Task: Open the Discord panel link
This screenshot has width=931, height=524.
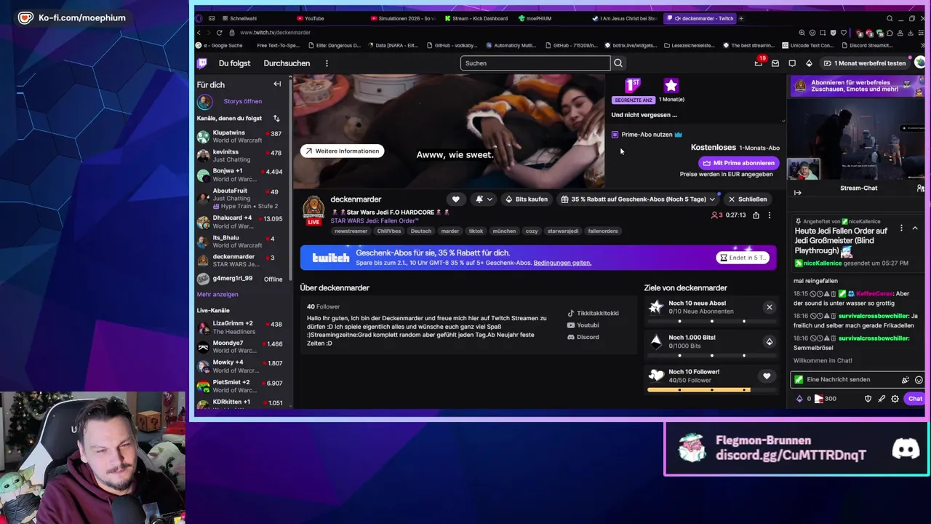Action: 583,337
